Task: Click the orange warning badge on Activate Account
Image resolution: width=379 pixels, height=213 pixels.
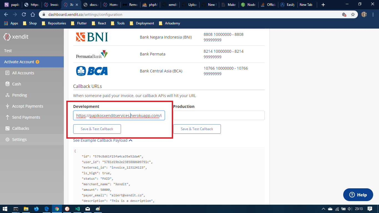Action: pyautogui.click(x=37, y=62)
